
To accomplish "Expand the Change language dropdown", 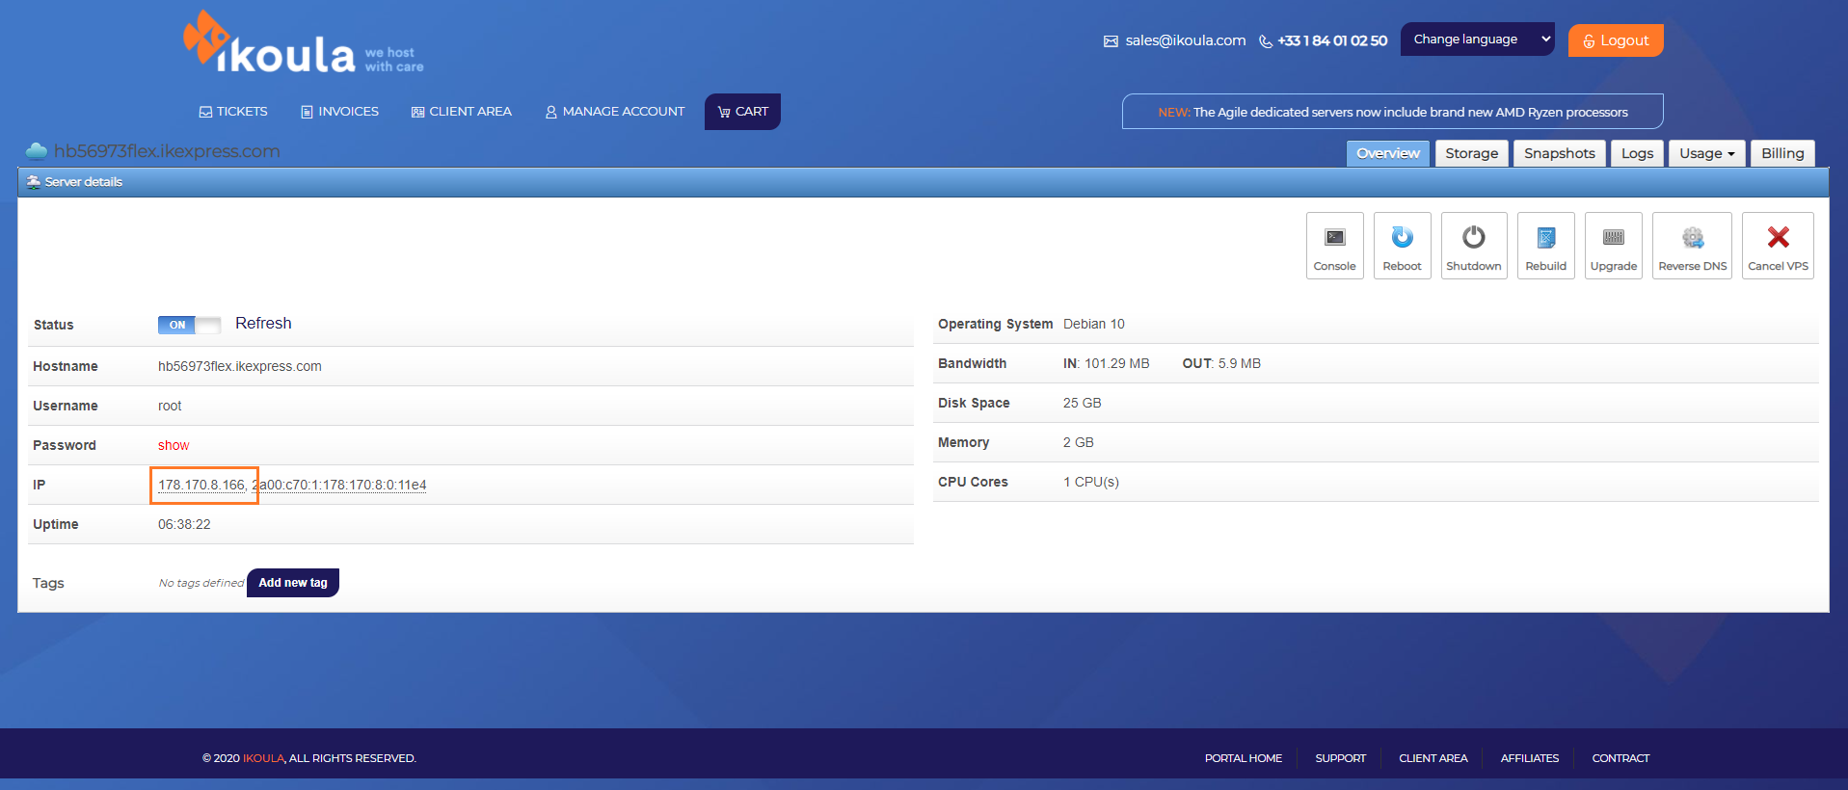I will coord(1477,39).
